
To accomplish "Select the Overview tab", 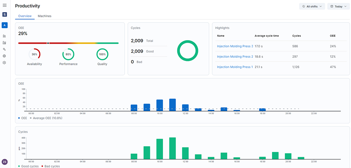I will click(x=25, y=16).
